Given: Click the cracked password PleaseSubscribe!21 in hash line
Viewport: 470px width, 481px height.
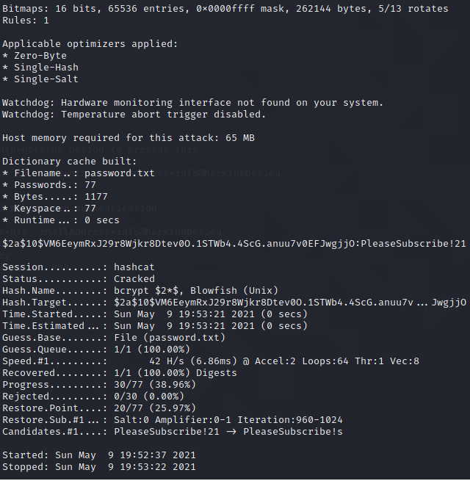Looking at the screenshot, I should point(413,244).
